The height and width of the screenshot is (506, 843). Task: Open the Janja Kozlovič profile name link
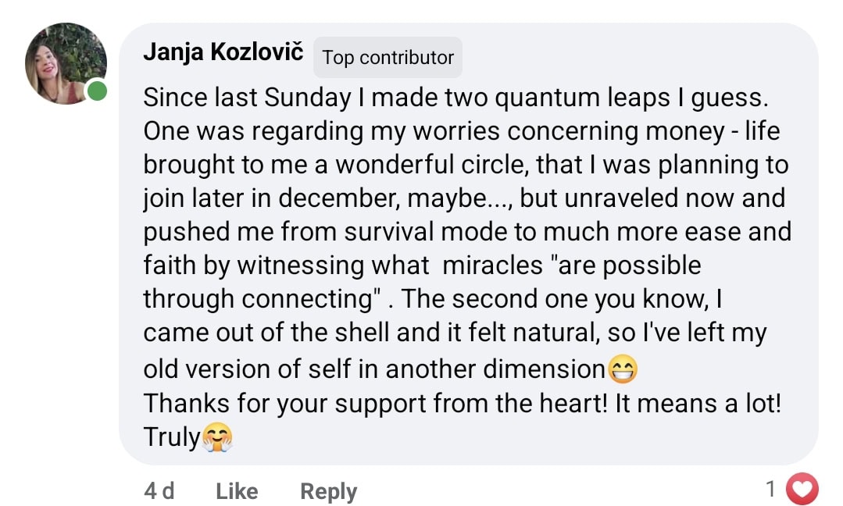pyautogui.click(x=223, y=52)
